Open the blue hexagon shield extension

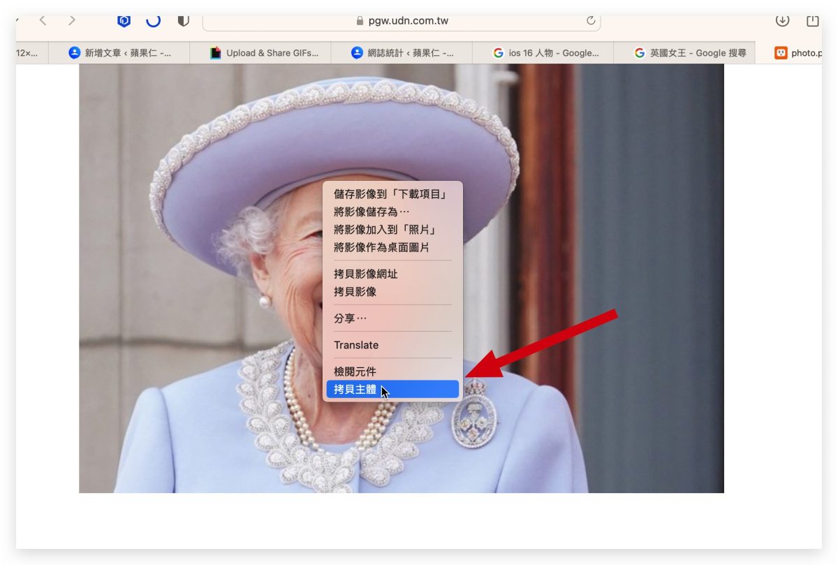pos(124,20)
